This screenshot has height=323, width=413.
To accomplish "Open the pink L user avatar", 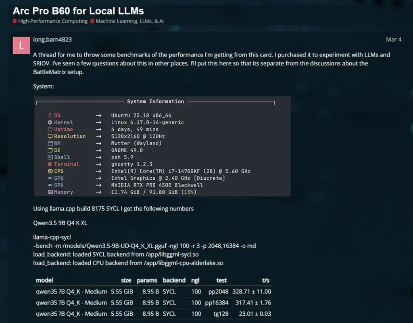I will click(x=21, y=45).
